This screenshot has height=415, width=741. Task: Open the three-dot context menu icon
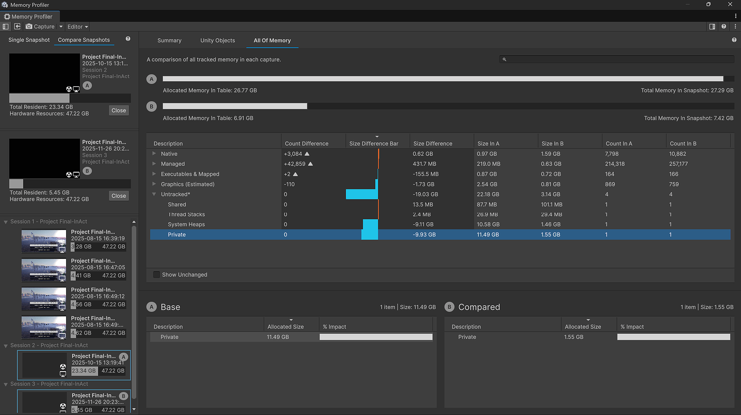click(x=735, y=26)
